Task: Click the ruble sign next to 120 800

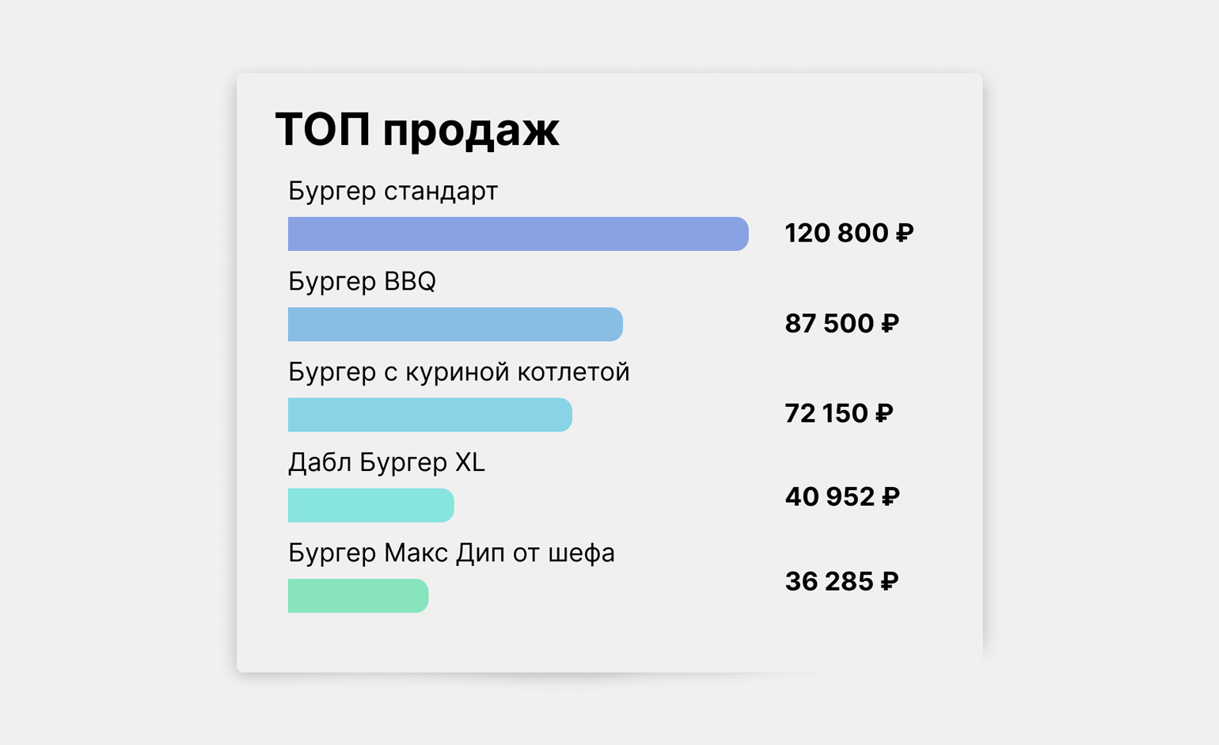Action: (x=905, y=233)
